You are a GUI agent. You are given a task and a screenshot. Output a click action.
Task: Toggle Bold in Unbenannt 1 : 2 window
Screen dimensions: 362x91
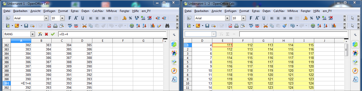(x=251, y=18)
